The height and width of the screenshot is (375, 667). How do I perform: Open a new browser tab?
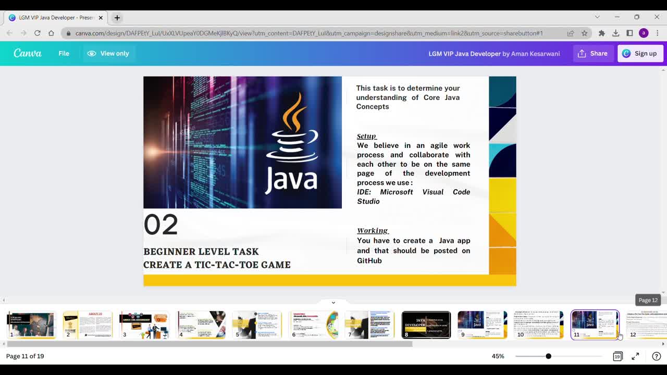click(x=117, y=18)
